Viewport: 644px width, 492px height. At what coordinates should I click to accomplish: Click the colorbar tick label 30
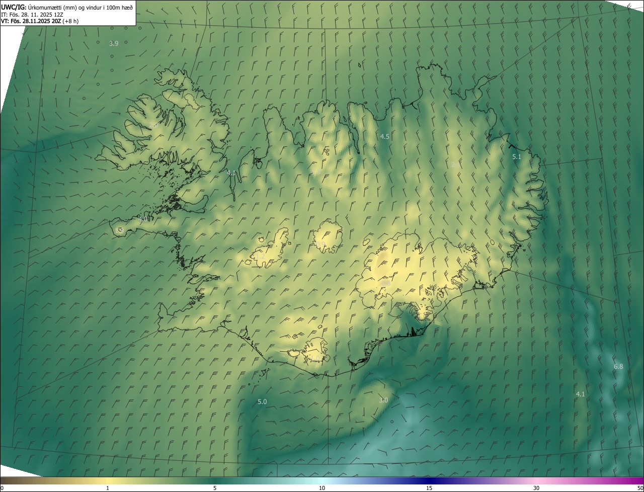point(536,488)
